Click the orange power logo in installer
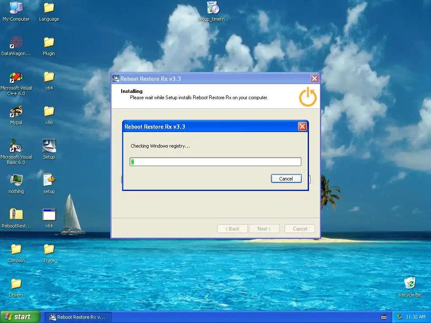The width and height of the screenshot is (431, 323). (x=308, y=97)
